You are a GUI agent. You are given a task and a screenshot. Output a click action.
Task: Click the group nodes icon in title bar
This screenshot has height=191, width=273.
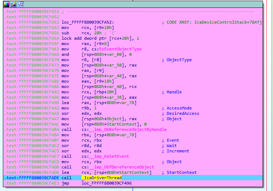click(x=21, y=4)
